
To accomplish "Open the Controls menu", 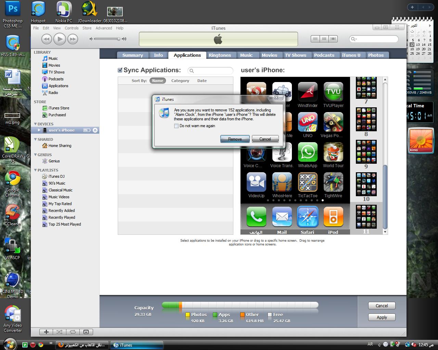I will click(72, 28).
